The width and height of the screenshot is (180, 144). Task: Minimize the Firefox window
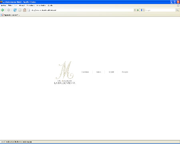pos(172,2)
